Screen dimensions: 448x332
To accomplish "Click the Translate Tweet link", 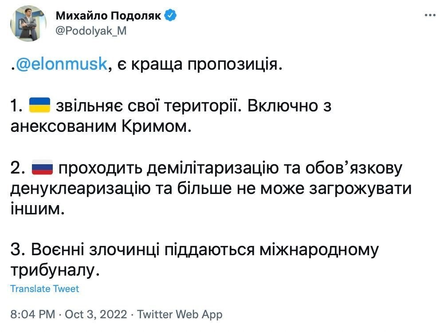I will (x=44, y=289).
